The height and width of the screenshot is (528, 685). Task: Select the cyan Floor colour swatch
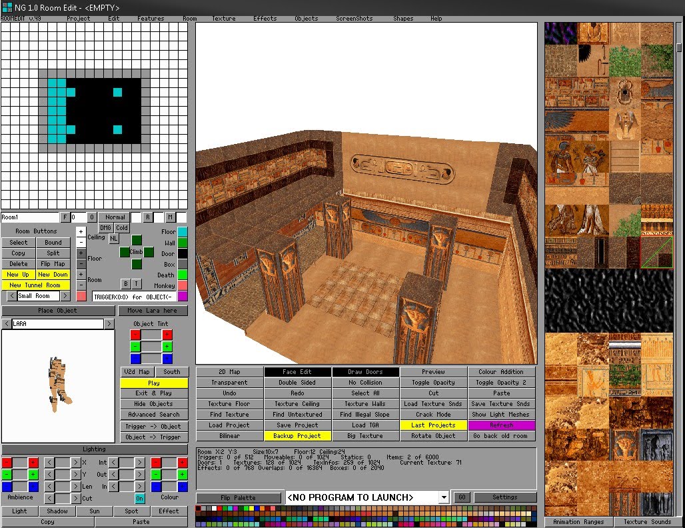(x=183, y=231)
